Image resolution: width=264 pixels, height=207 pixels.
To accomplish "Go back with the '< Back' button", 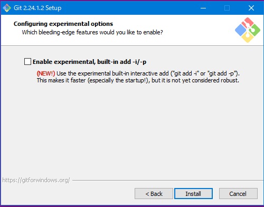I will [154, 194].
